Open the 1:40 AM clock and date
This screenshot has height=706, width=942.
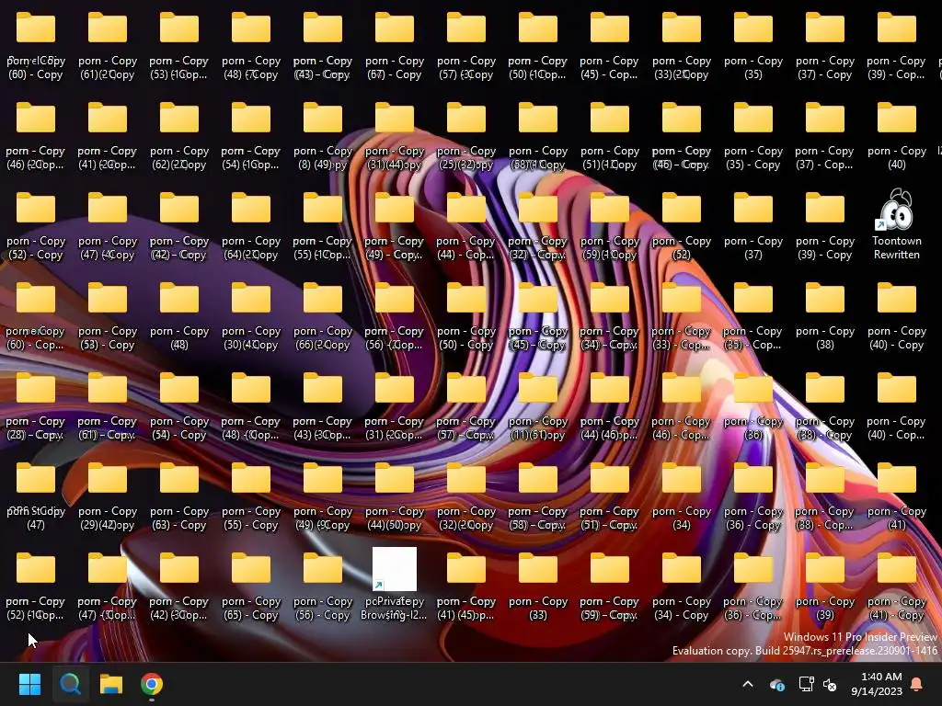click(x=877, y=684)
